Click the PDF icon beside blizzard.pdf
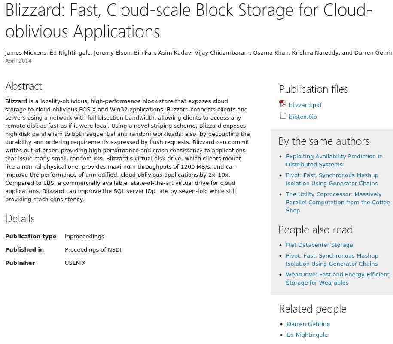 pyautogui.click(x=283, y=104)
